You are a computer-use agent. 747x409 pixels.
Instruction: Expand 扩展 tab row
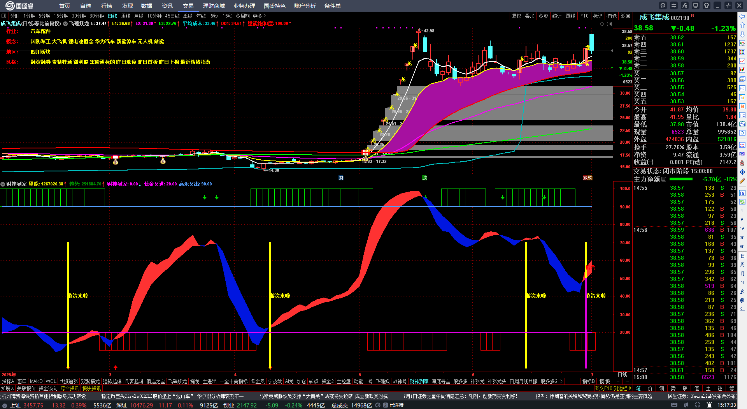click(7, 388)
